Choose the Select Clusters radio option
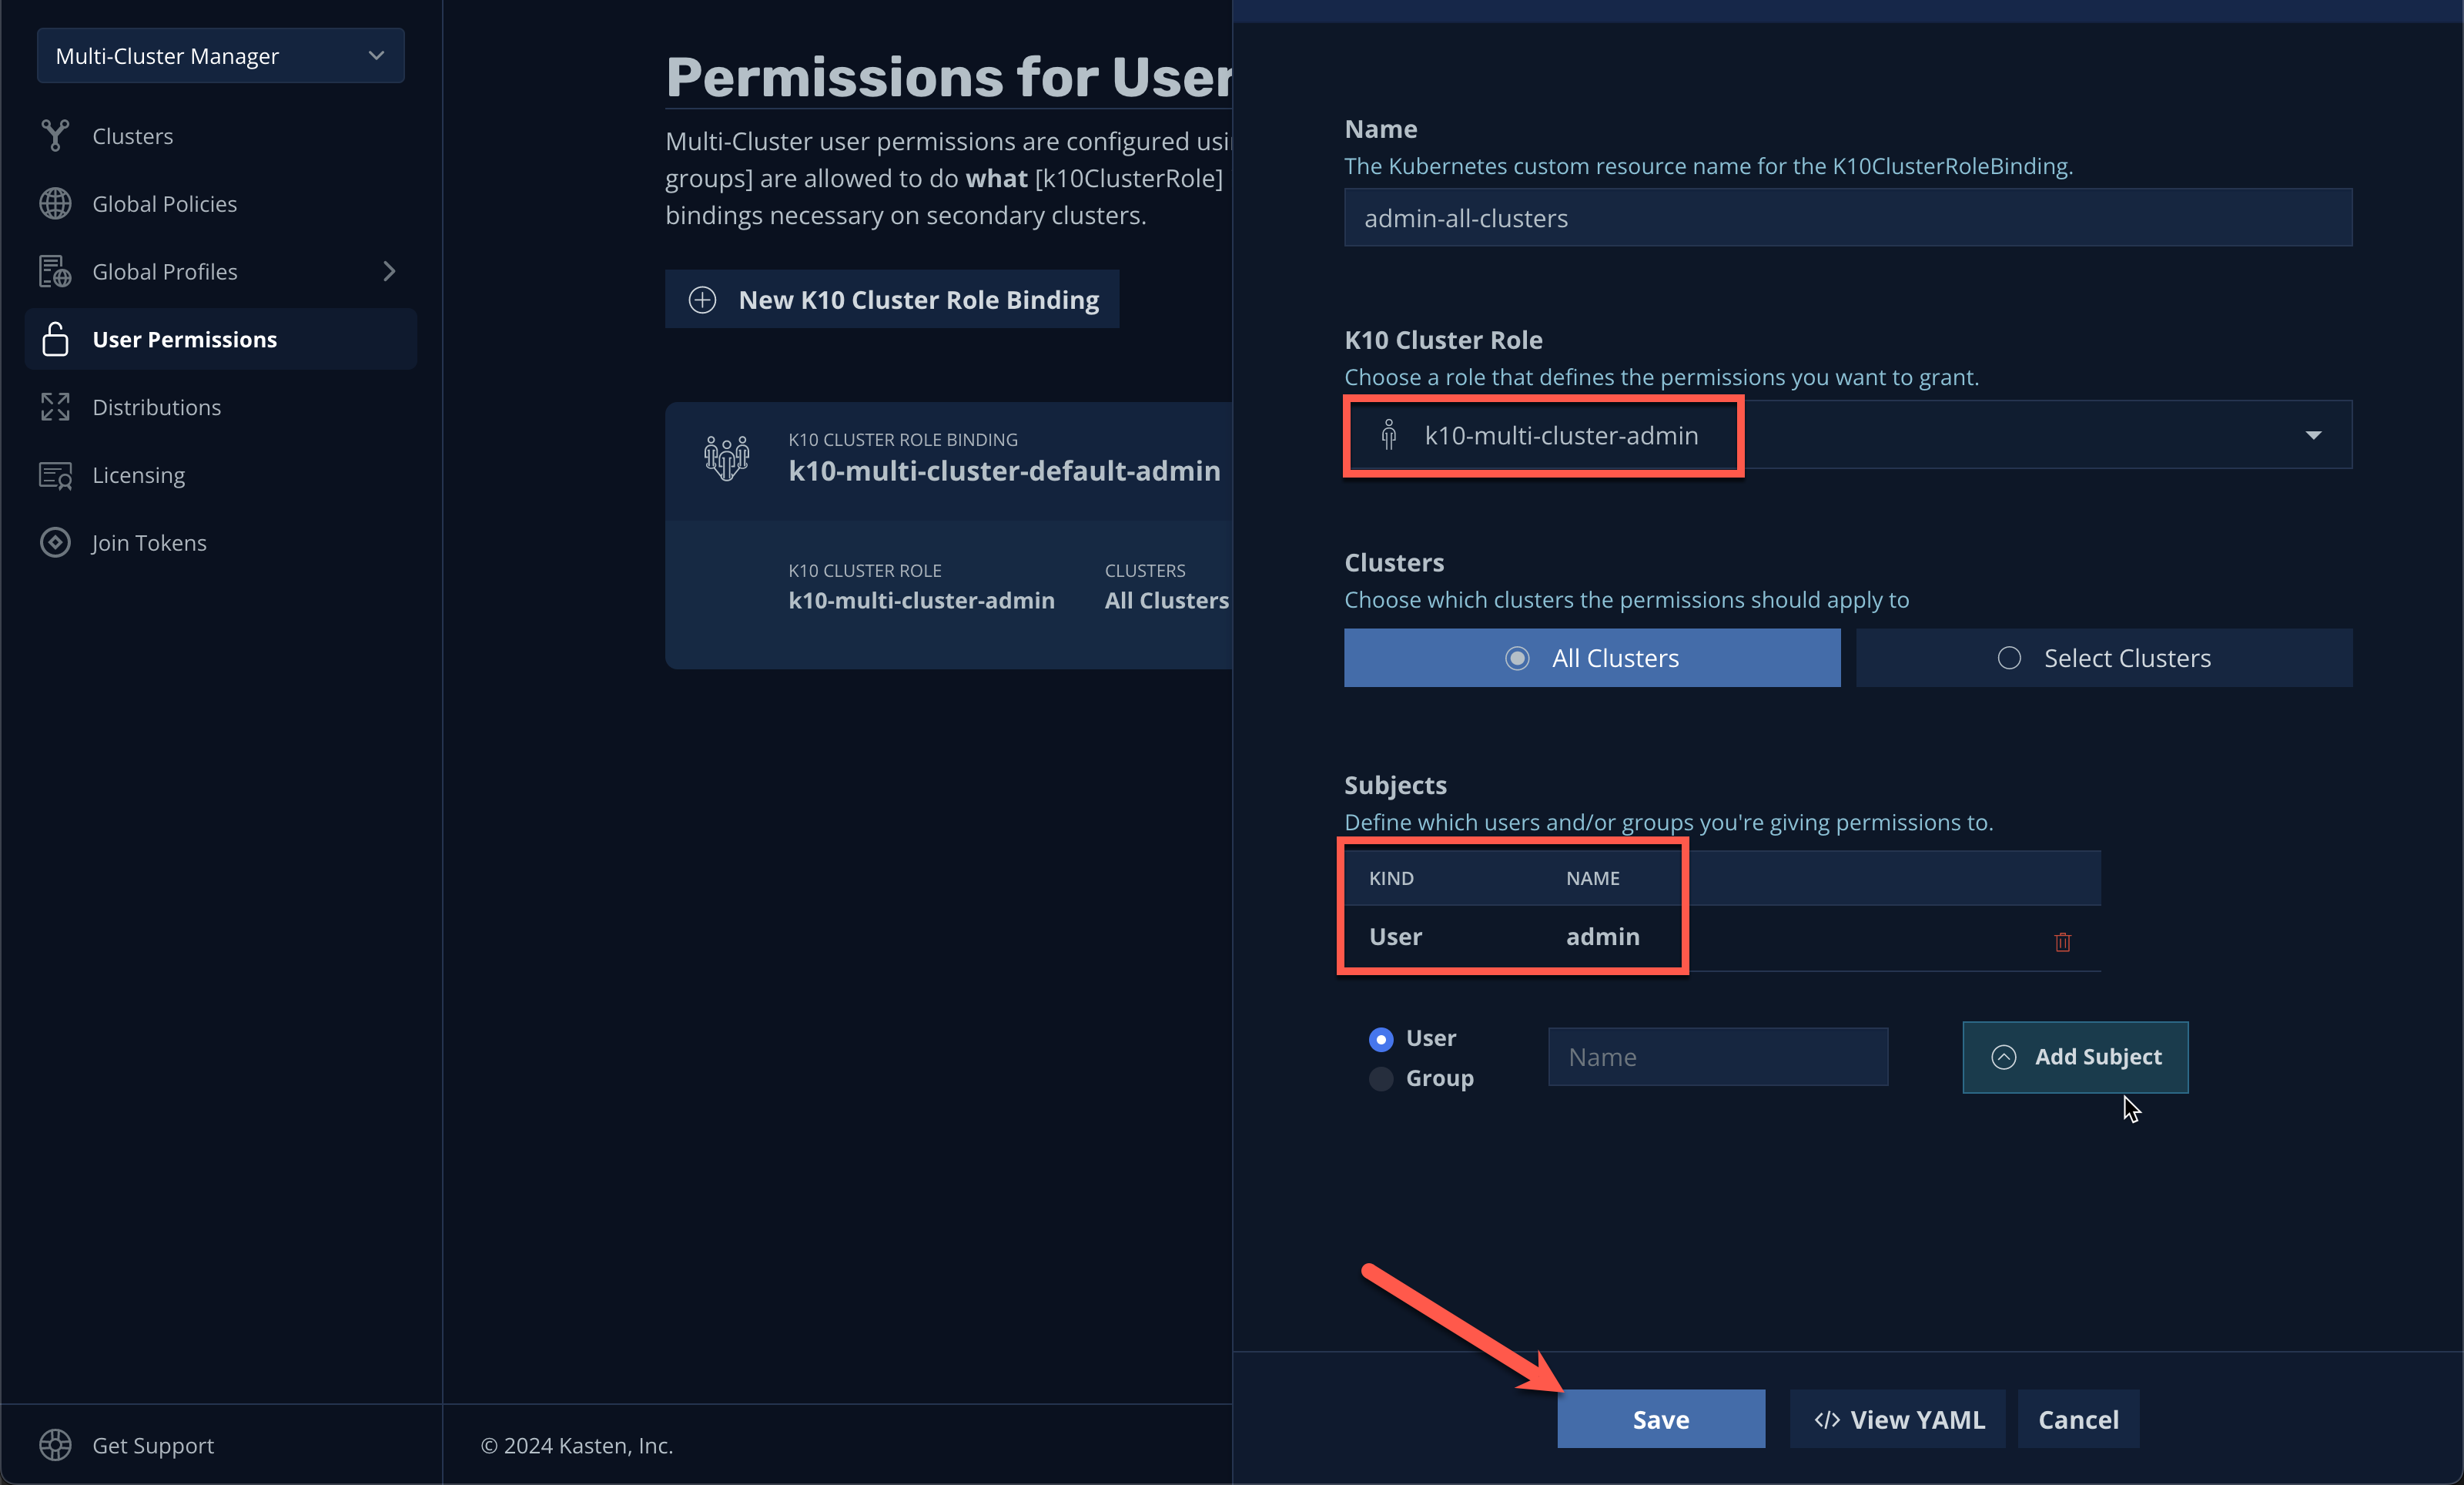Screen dimensions: 2464x1485 click(2104, 658)
